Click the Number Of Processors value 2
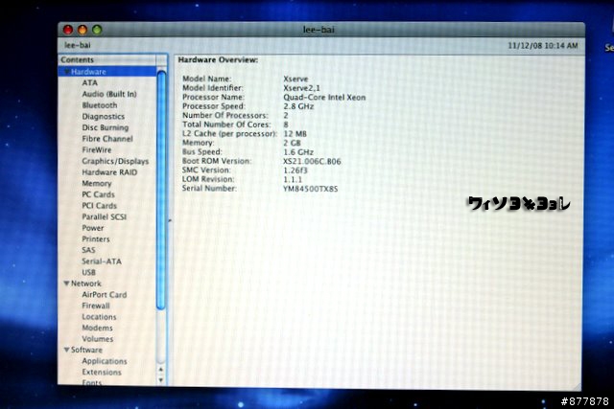The image size is (614, 409). tap(286, 116)
